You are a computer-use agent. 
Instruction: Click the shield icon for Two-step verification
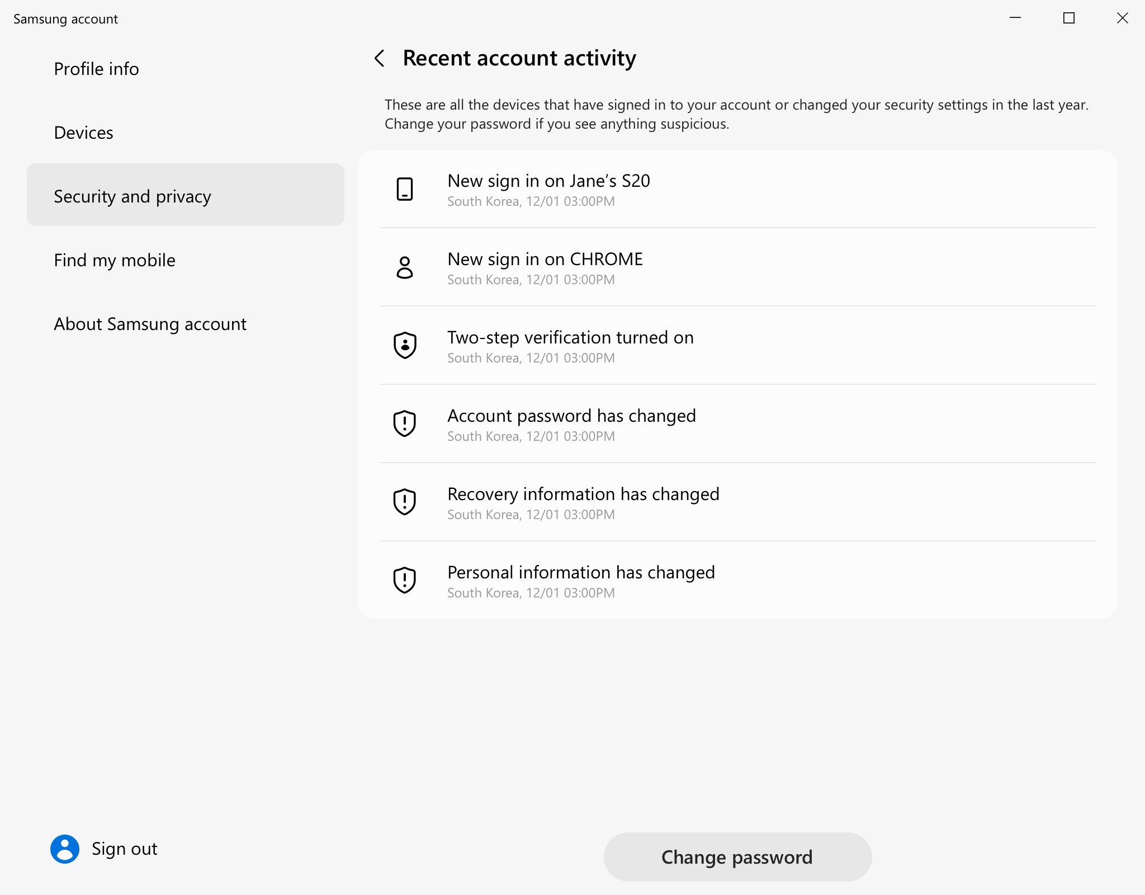(x=404, y=345)
